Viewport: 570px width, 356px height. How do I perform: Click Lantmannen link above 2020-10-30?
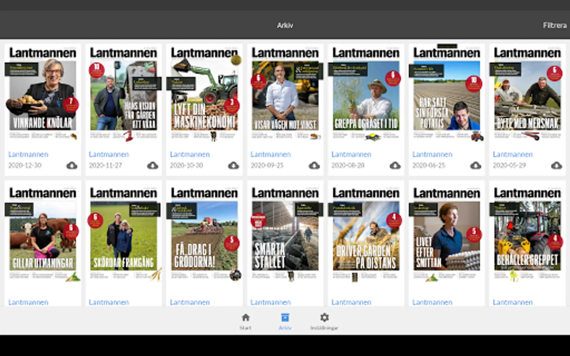pyautogui.click(x=190, y=154)
